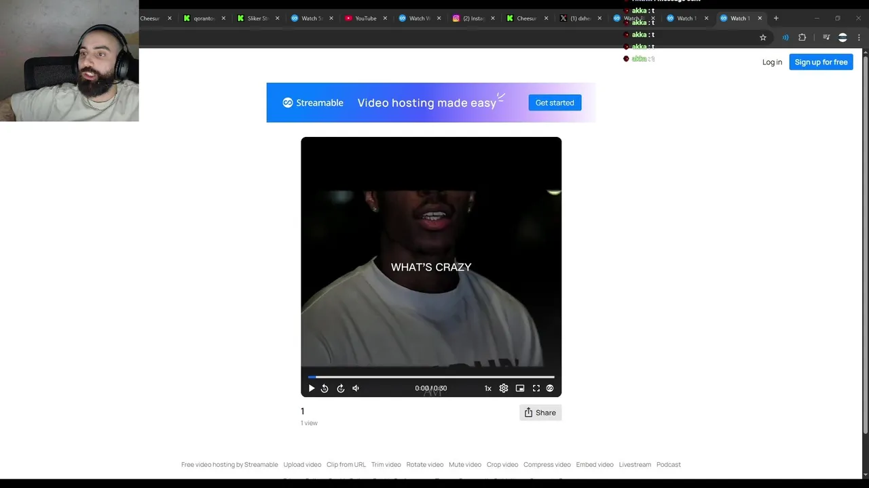Close the qoranton tab
869x488 pixels.
tap(223, 18)
